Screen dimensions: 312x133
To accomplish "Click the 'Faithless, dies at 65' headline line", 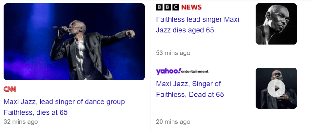I will pos(35,112).
